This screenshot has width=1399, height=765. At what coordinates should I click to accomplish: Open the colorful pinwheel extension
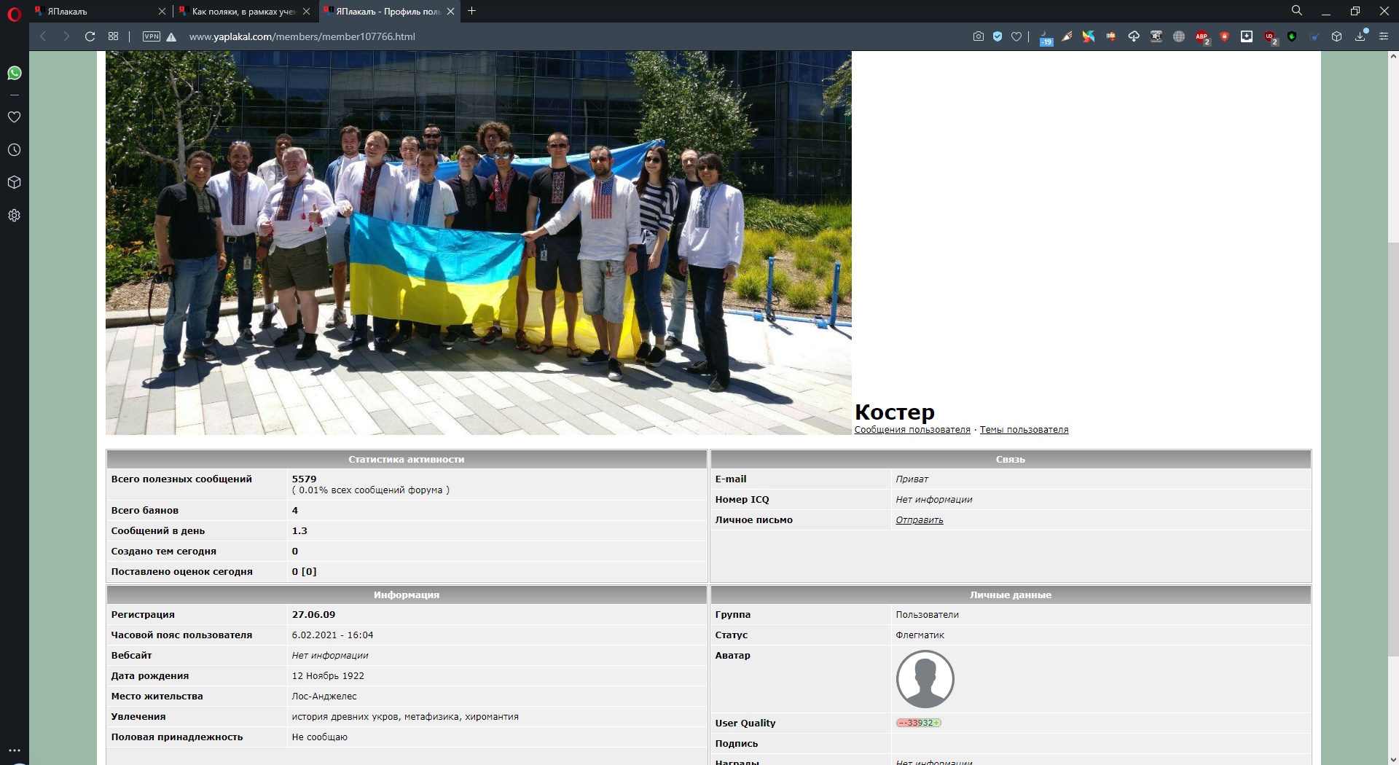click(x=1089, y=36)
